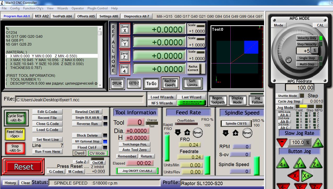
Task: Zero the X axis
Action: coord(125,29)
